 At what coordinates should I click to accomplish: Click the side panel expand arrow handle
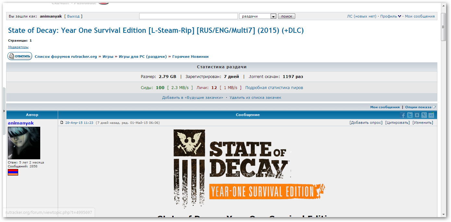click(x=4, y=111)
